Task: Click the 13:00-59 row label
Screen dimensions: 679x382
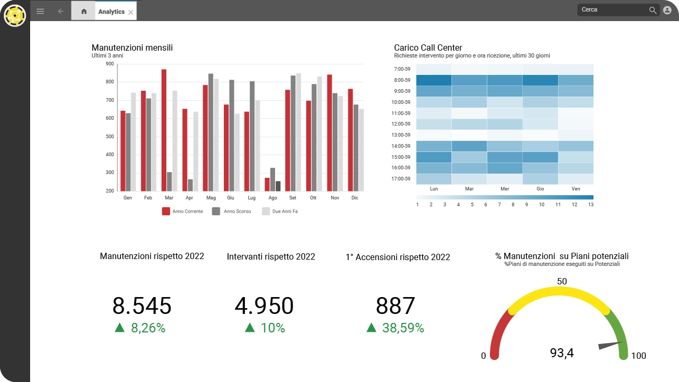Action: tap(402, 135)
